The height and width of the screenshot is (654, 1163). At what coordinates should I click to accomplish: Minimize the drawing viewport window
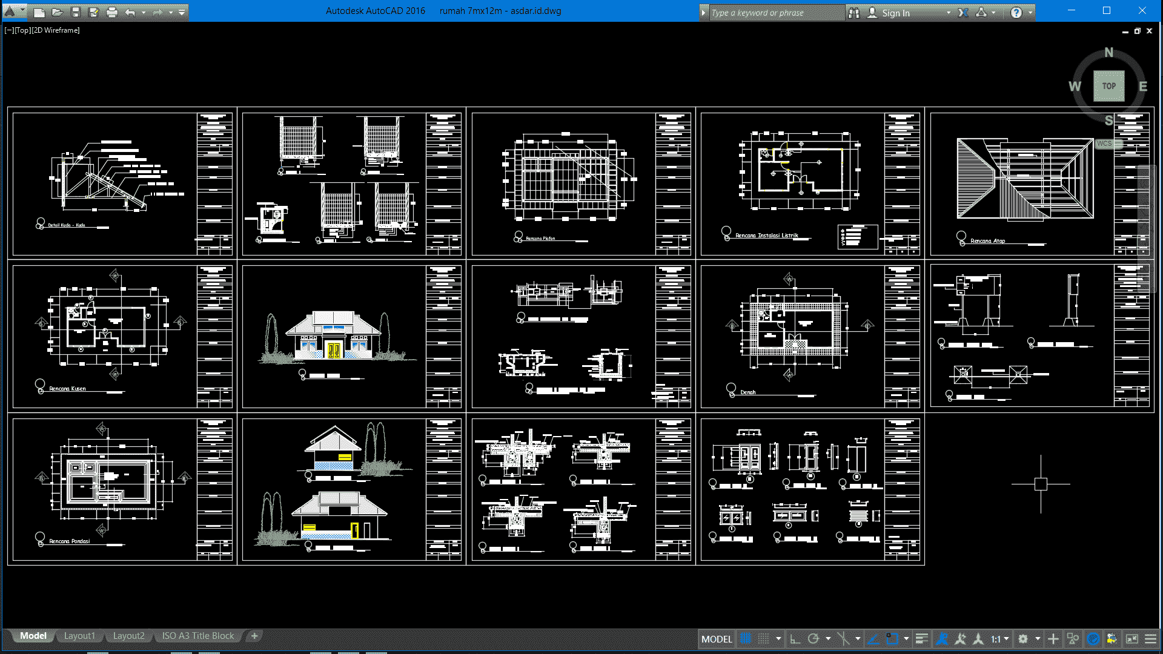pos(1125,31)
